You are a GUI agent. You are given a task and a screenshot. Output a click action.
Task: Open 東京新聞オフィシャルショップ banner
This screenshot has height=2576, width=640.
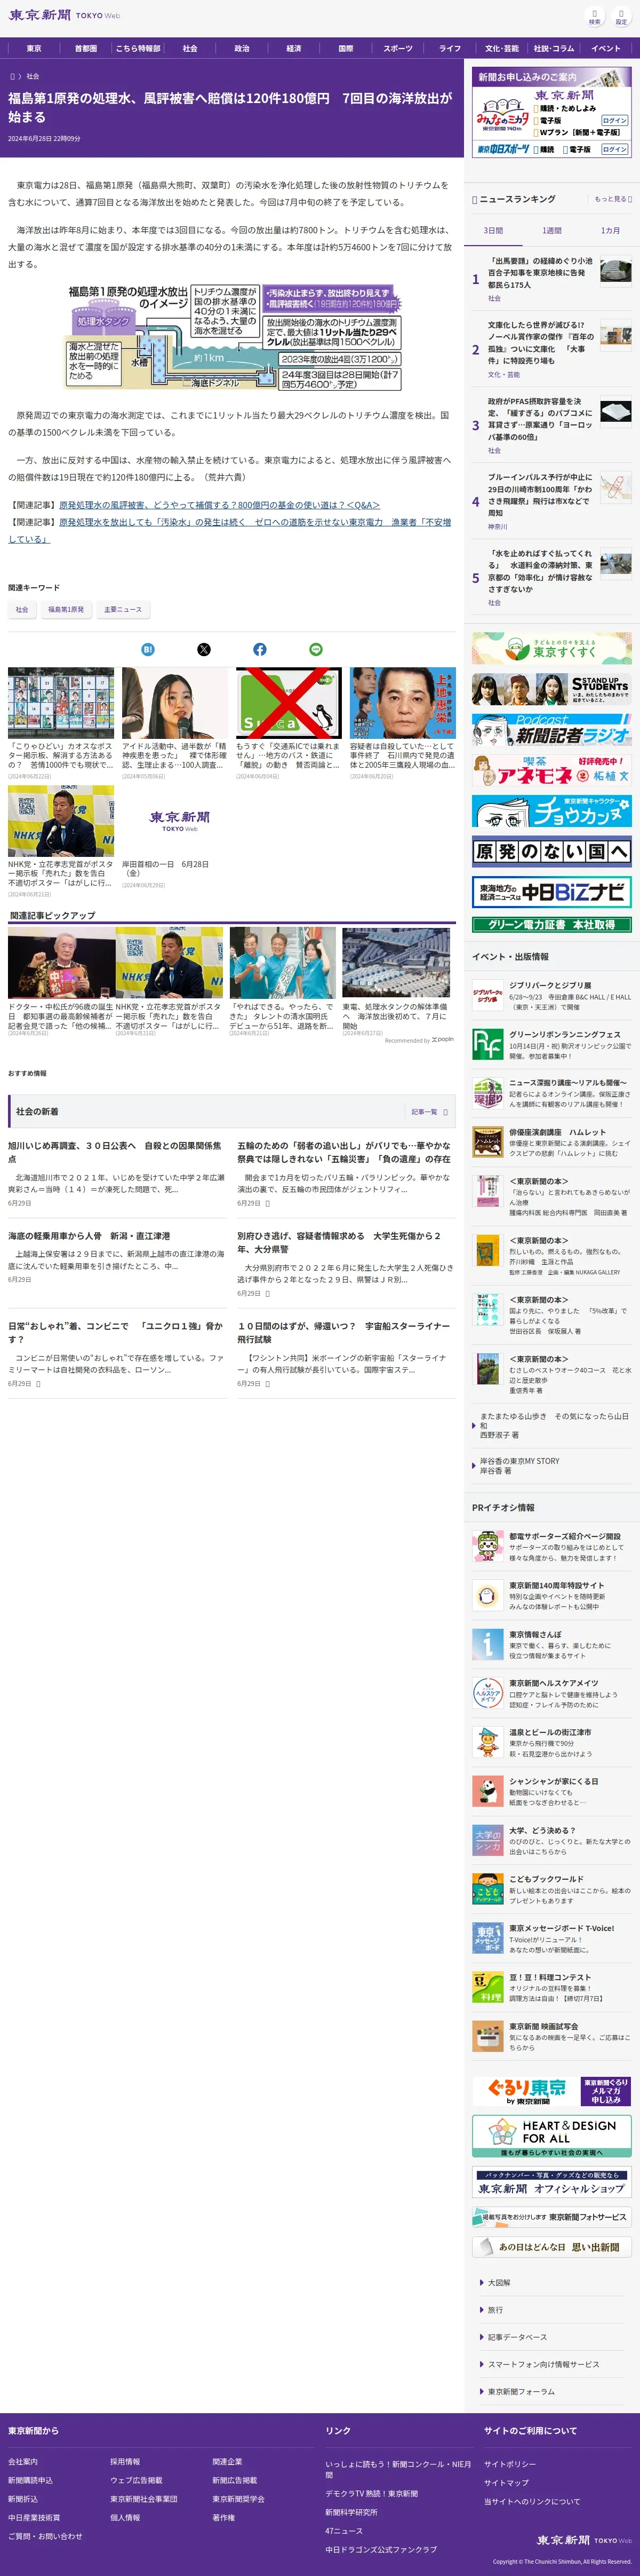[x=551, y=2183]
